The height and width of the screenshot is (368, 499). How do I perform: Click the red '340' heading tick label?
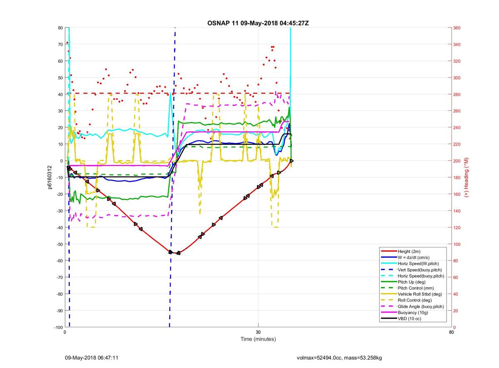tap(457, 44)
